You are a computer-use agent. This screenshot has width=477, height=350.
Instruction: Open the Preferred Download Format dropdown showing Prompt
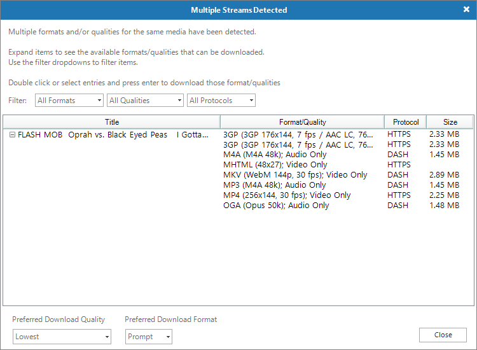click(x=149, y=337)
